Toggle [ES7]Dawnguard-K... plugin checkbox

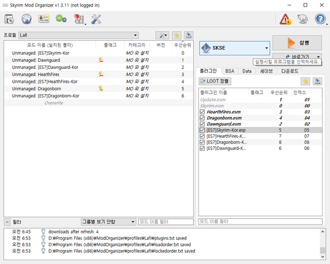pos(202,148)
